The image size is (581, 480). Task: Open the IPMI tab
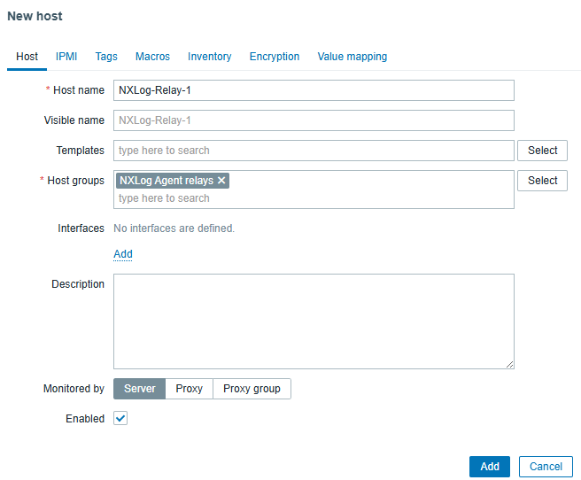pos(66,57)
